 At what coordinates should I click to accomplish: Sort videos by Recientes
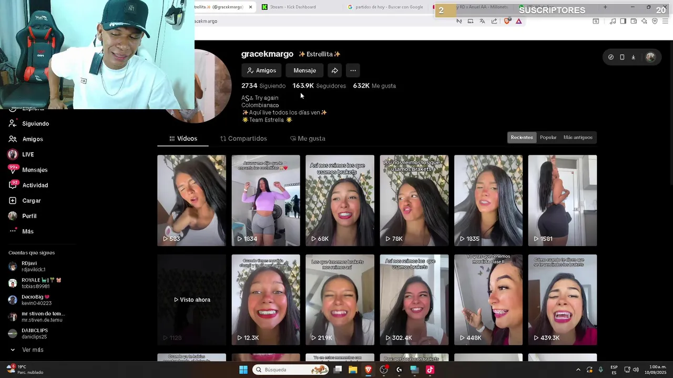pos(522,138)
